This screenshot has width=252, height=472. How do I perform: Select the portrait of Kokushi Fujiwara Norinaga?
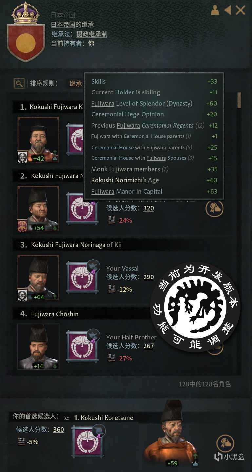pyautogui.click(x=38, y=278)
